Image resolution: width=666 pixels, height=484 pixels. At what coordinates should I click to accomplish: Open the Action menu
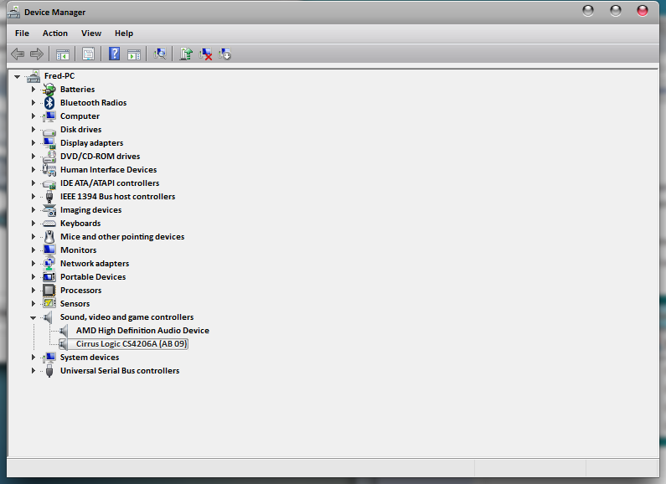click(55, 33)
